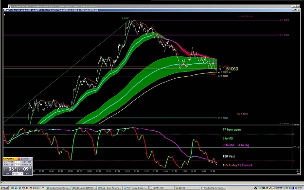Switch to GBP/USD taskbar window
This screenshot has width=304, height=190.
click(x=187, y=188)
